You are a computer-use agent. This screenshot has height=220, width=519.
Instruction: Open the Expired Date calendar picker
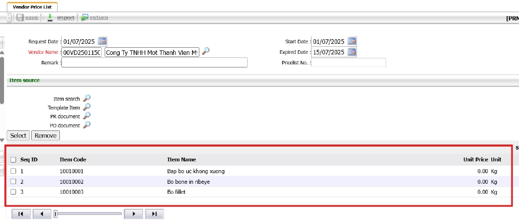coord(352,52)
